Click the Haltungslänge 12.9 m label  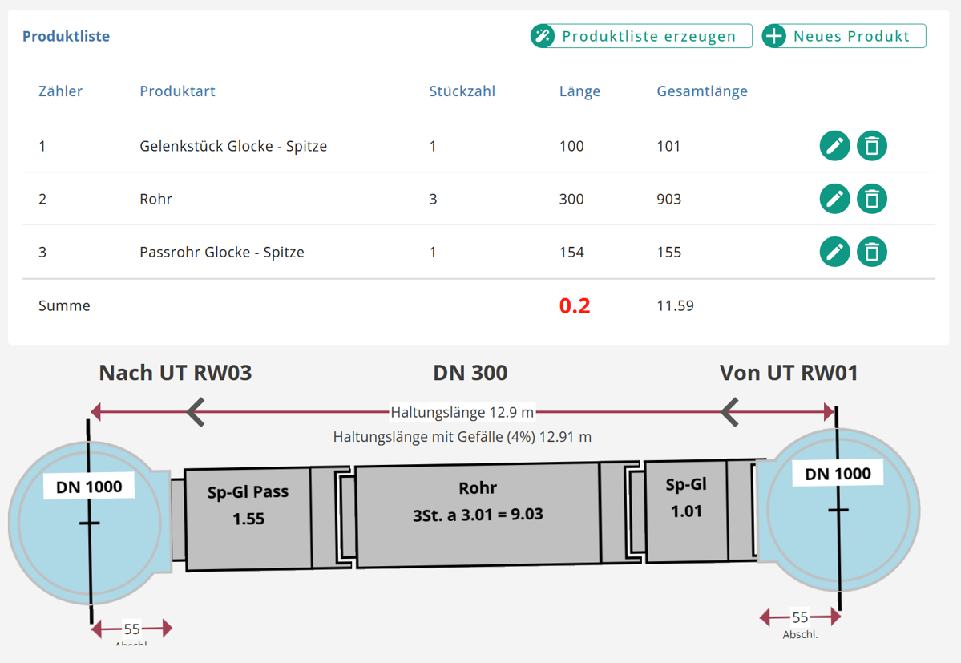coord(462,412)
